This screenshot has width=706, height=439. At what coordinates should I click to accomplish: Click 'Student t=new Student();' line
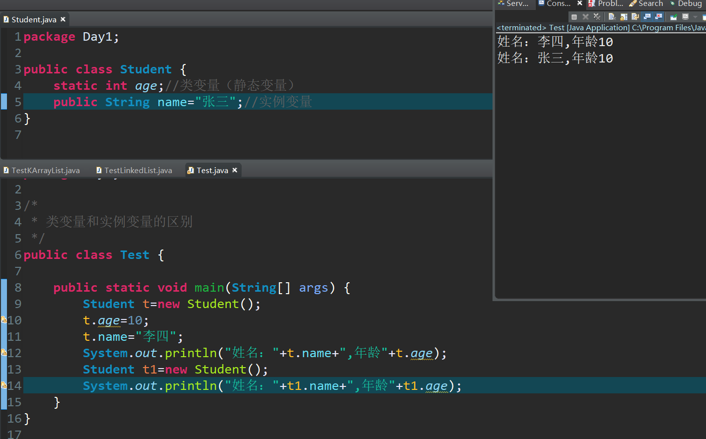172,304
